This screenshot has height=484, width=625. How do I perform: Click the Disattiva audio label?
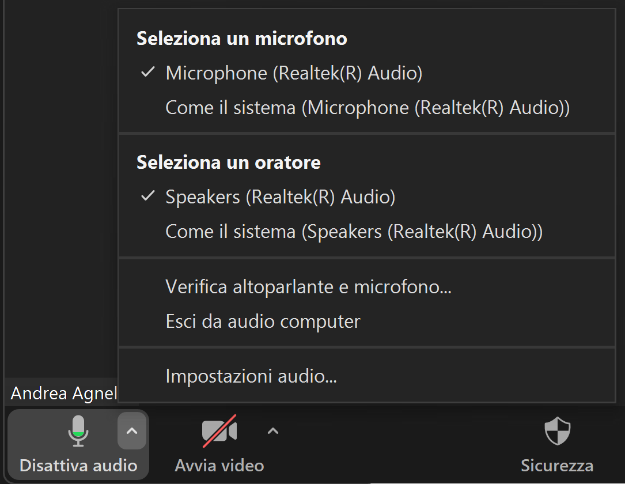(78, 466)
